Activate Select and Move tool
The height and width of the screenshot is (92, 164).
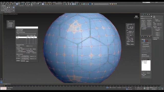26,4
